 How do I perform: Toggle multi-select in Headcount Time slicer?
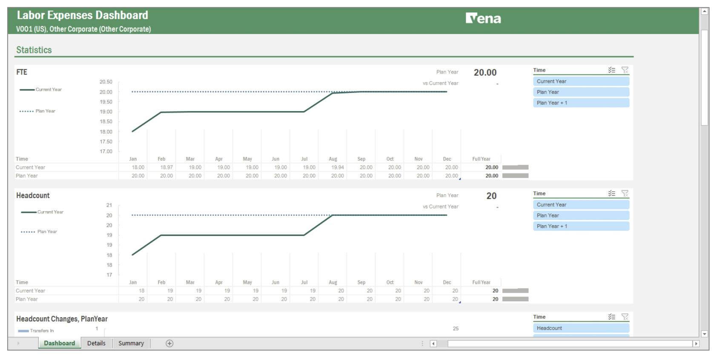[611, 193]
